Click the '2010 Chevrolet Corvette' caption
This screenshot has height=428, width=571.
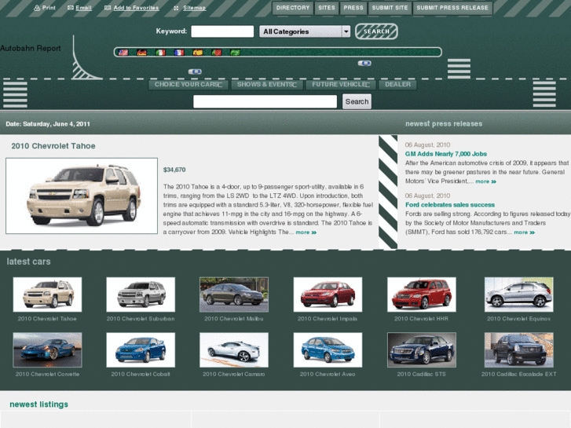click(47, 374)
